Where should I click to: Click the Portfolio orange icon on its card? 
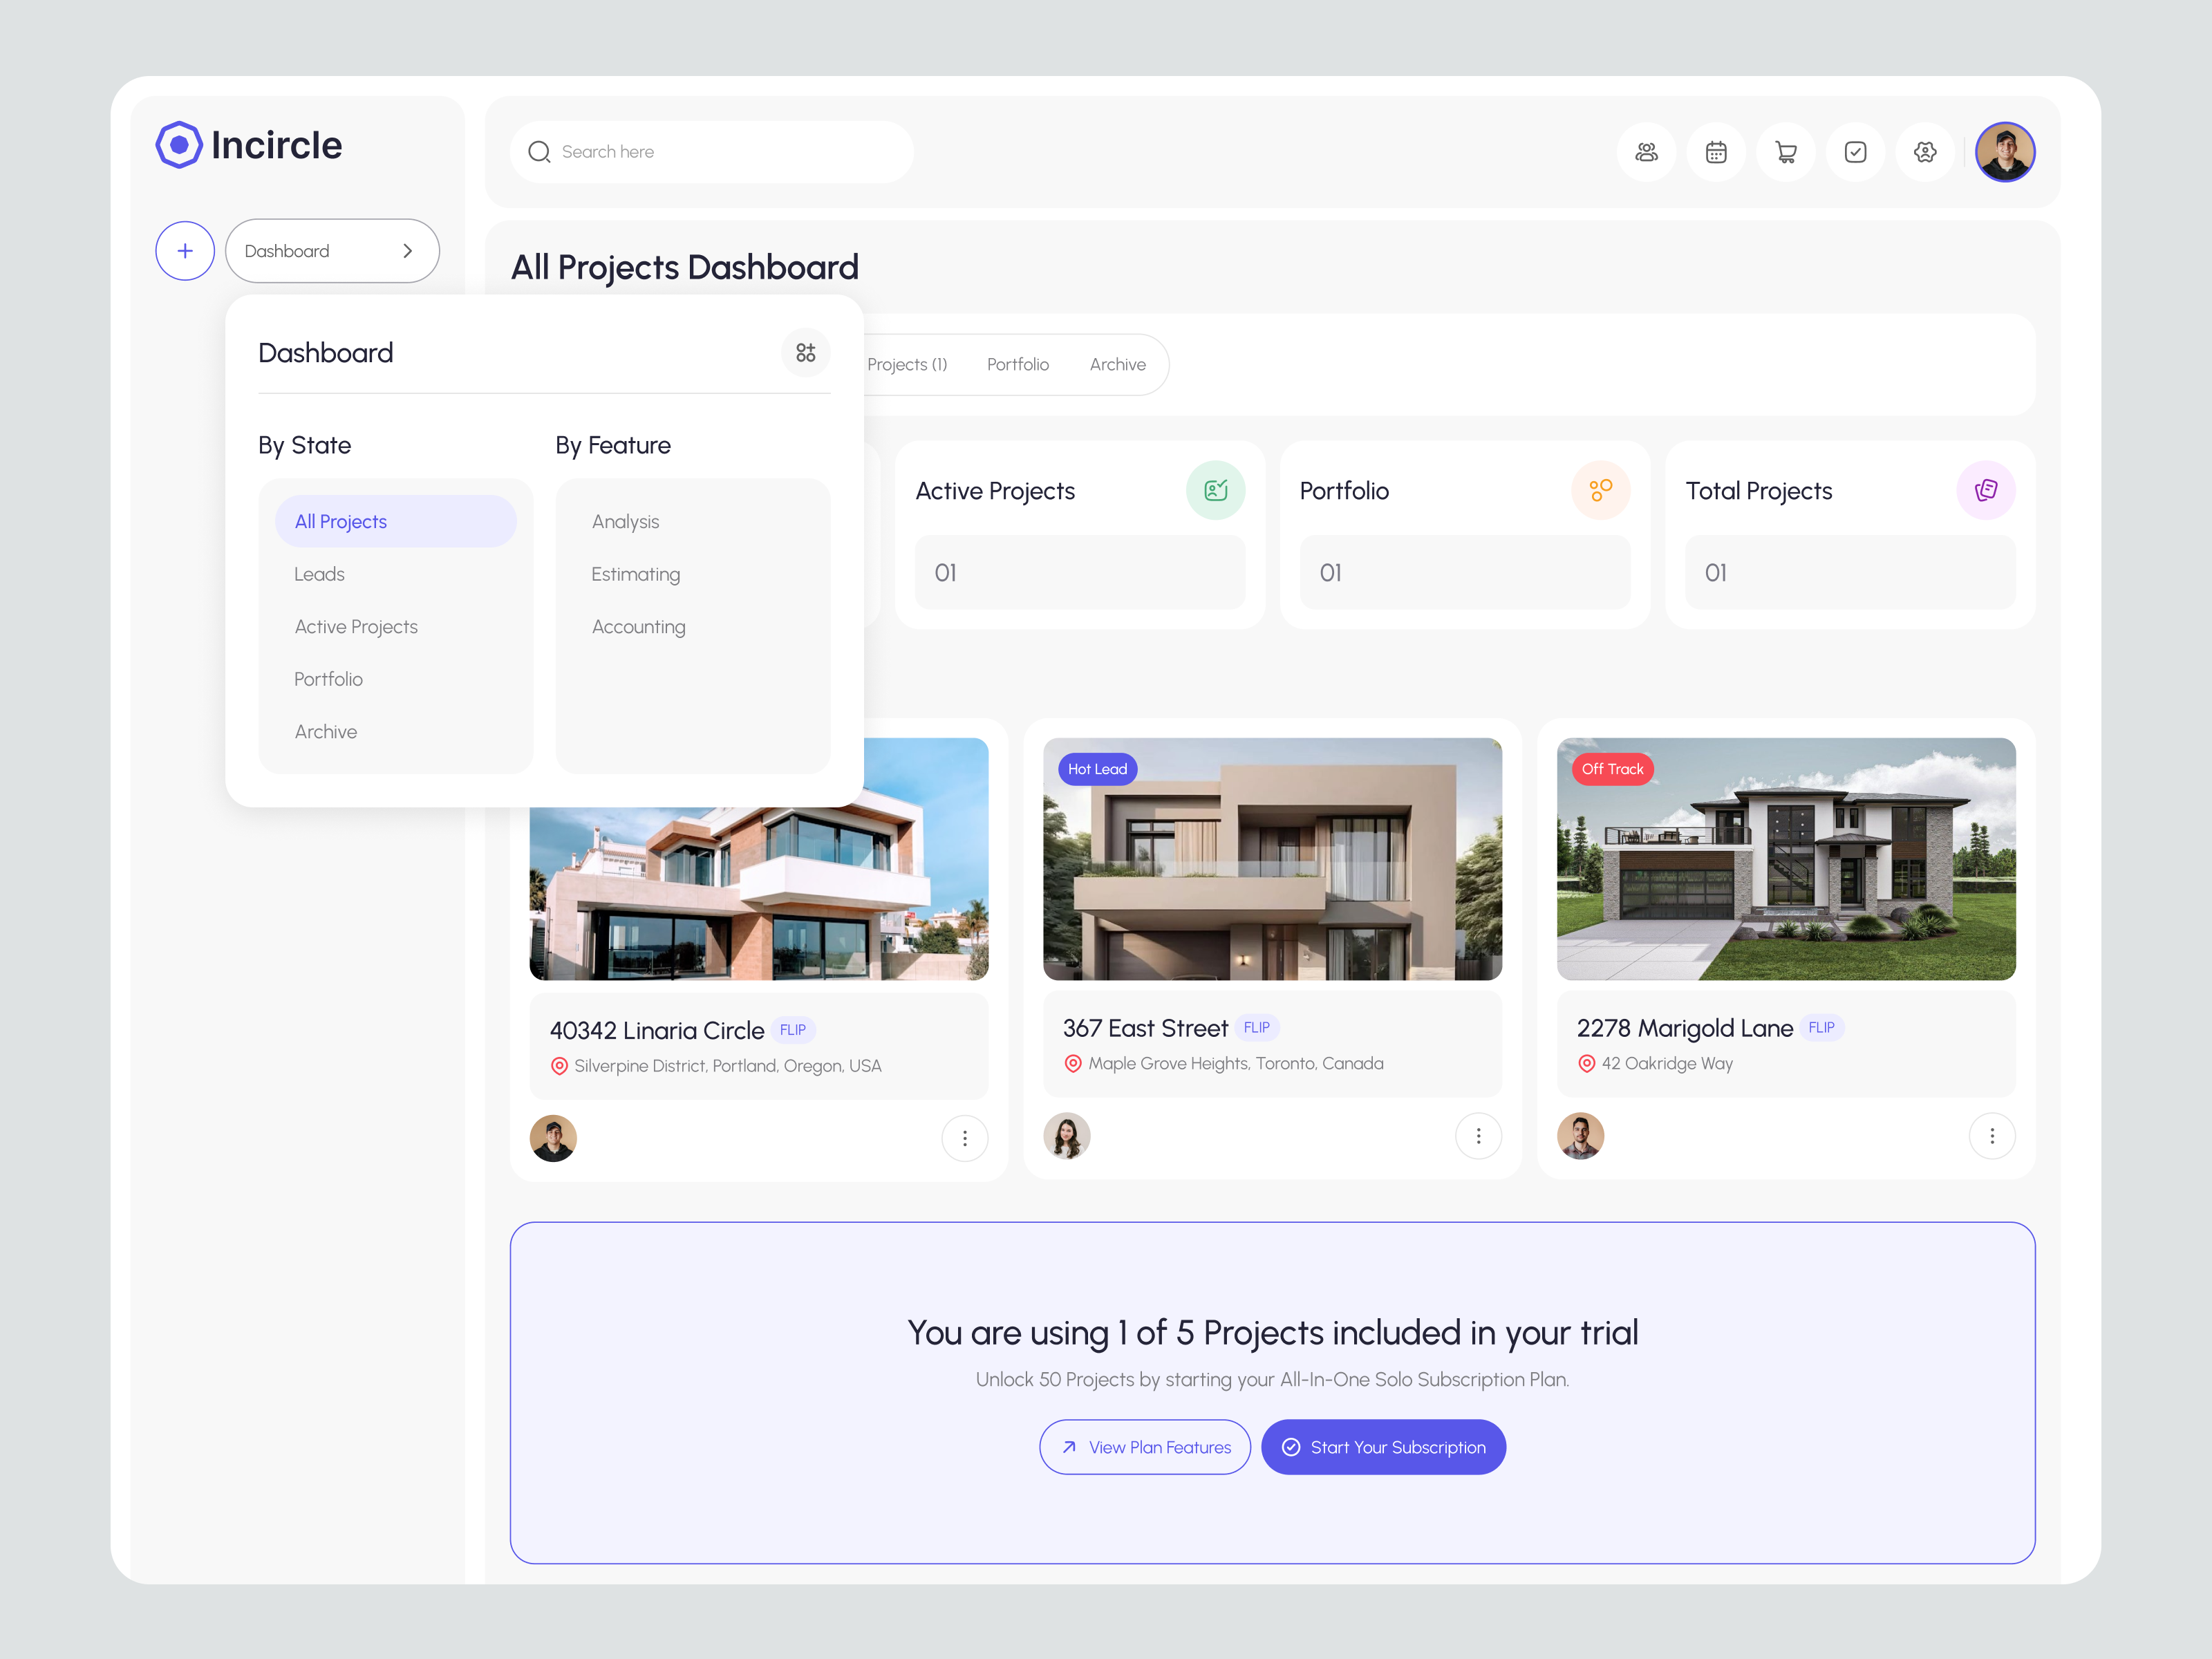click(x=1600, y=490)
